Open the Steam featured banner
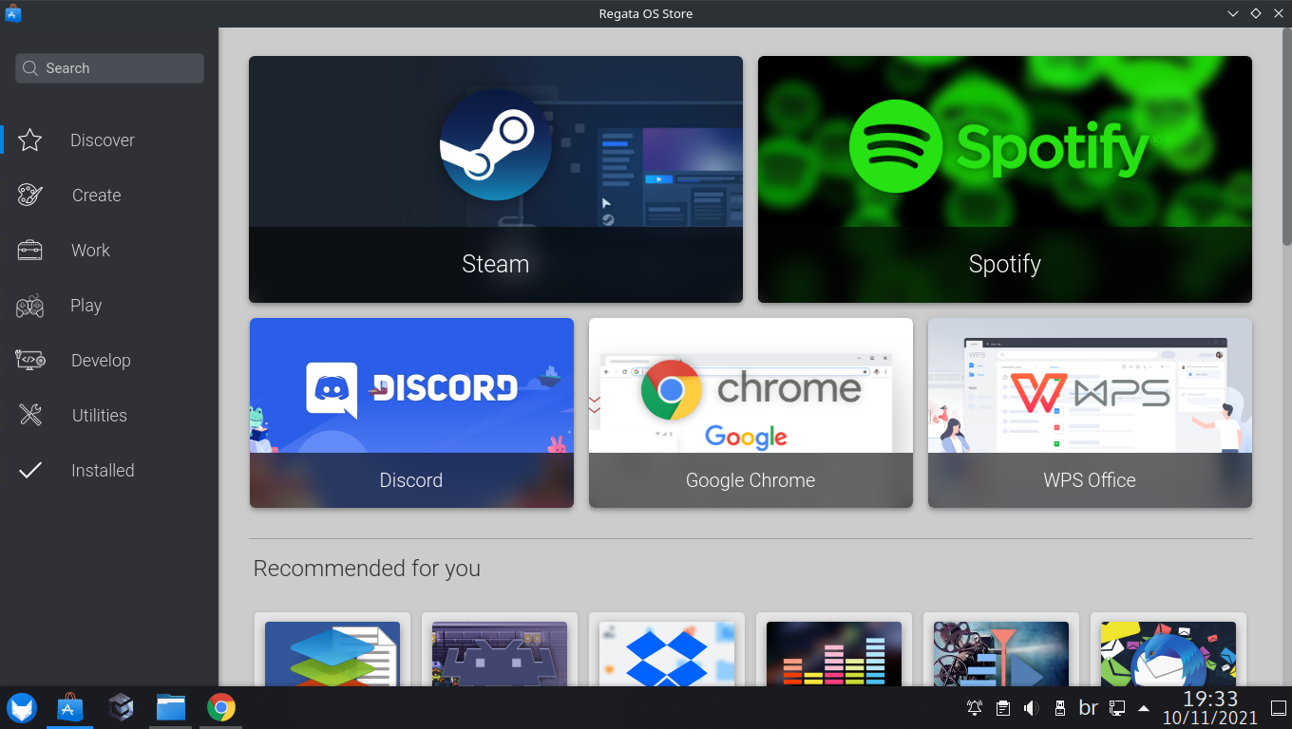 point(496,179)
